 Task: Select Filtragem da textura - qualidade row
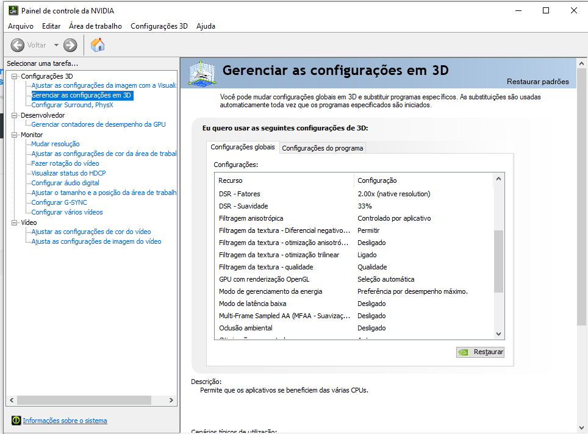pyautogui.click(x=354, y=267)
